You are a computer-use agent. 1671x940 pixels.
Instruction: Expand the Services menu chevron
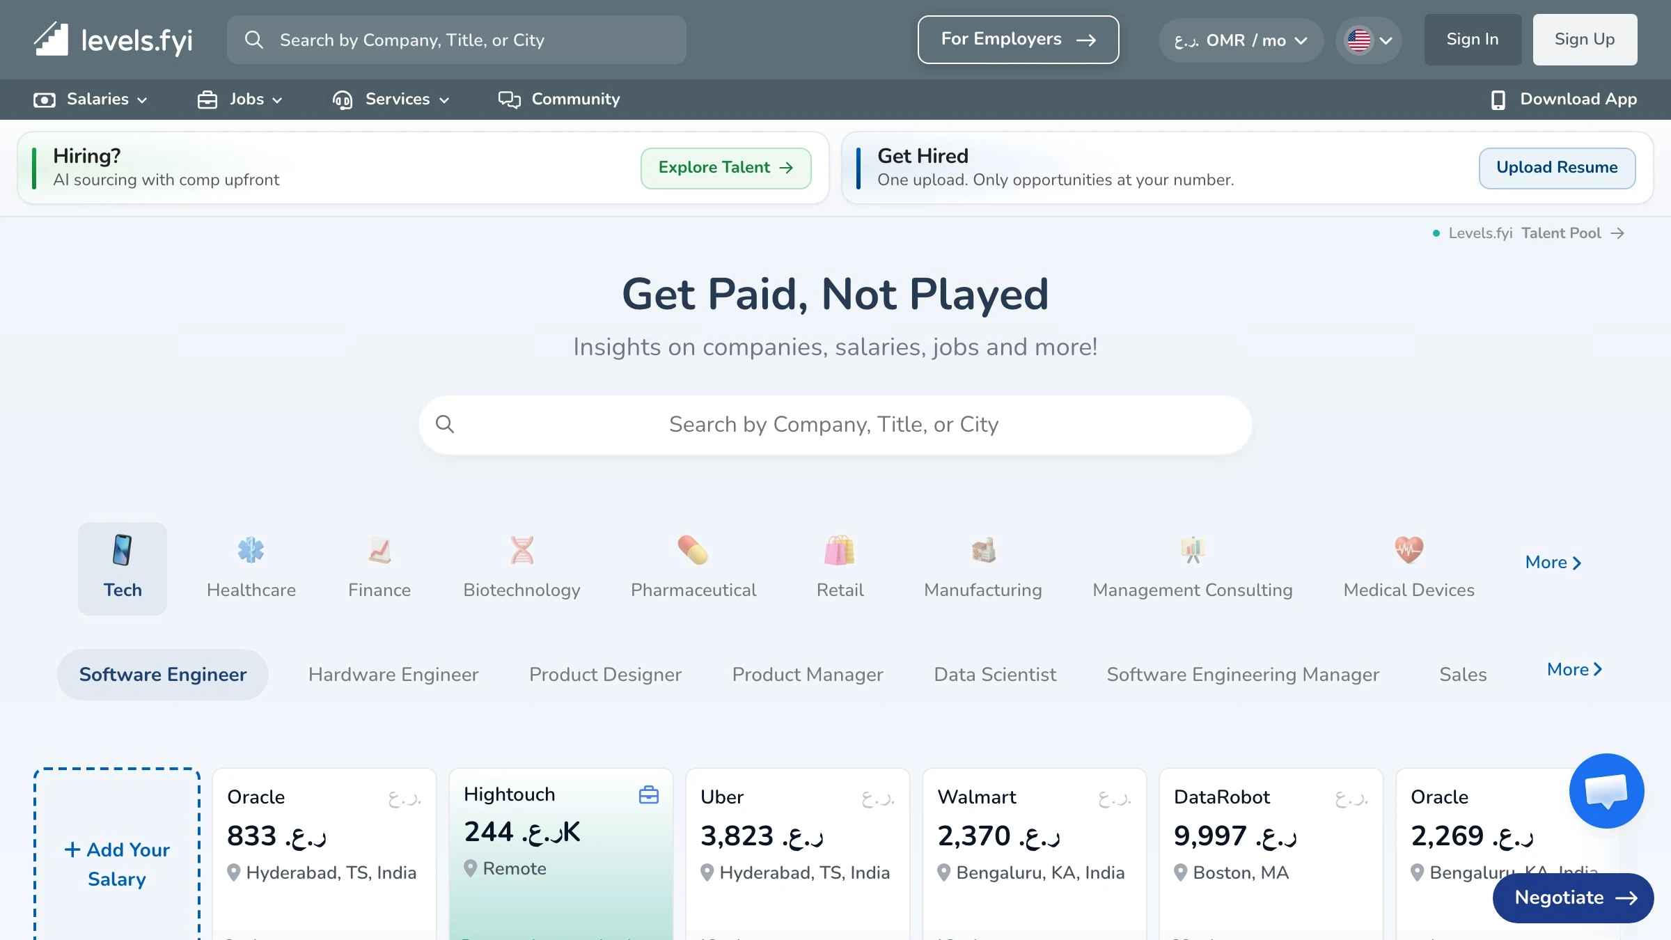(x=444, y=100)
